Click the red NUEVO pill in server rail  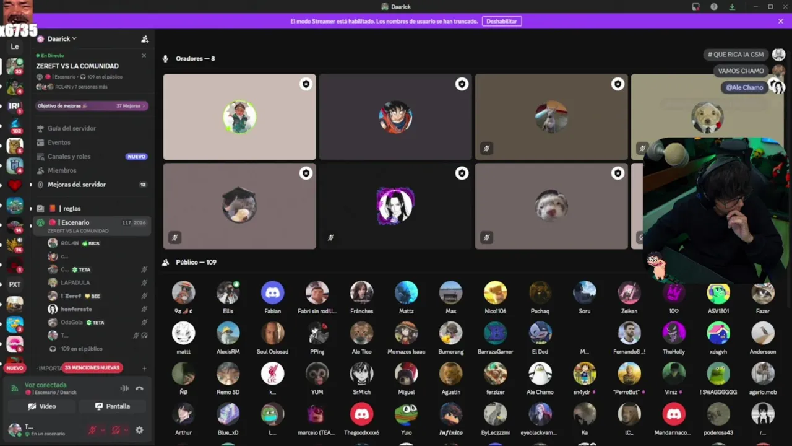point(15,368)
